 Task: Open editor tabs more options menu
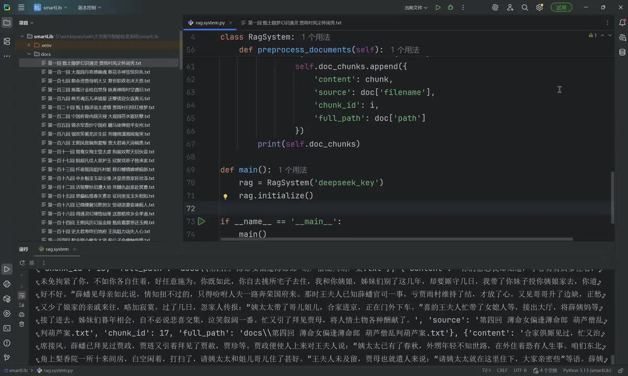tap(607, 23)
